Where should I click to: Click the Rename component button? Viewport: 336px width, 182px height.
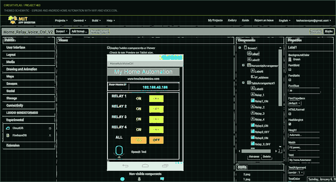click(254, 156)
